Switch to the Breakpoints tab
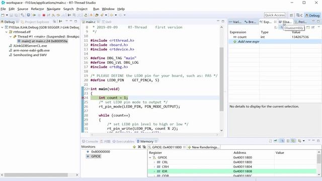Screen dimensions: 322x181 tap(250, 22)
